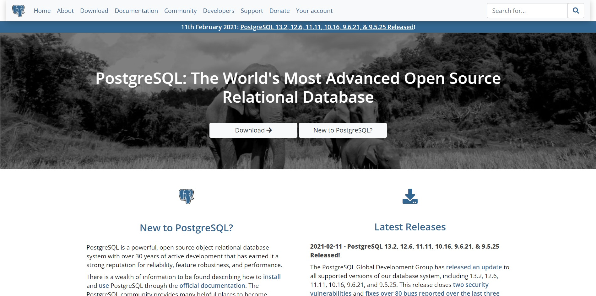
Task: Click the New to PostgreSQL? section heading
Action: tap(186, 228)
